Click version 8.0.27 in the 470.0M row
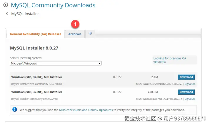The height and width of the screenshot is (125, 210). (117, 92)
